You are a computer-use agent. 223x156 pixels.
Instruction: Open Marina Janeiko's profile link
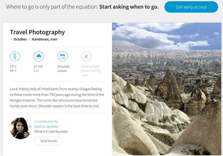pos(46,127)
